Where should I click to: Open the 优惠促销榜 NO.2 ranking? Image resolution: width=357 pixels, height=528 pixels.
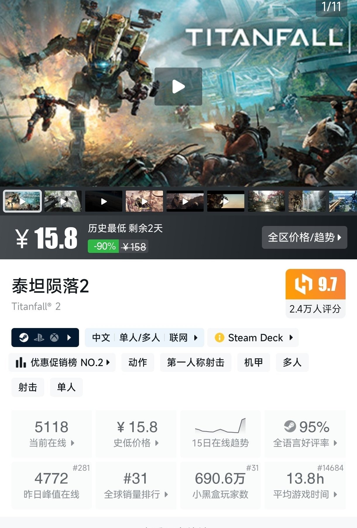pyautogui.click(x=62, y=363)
